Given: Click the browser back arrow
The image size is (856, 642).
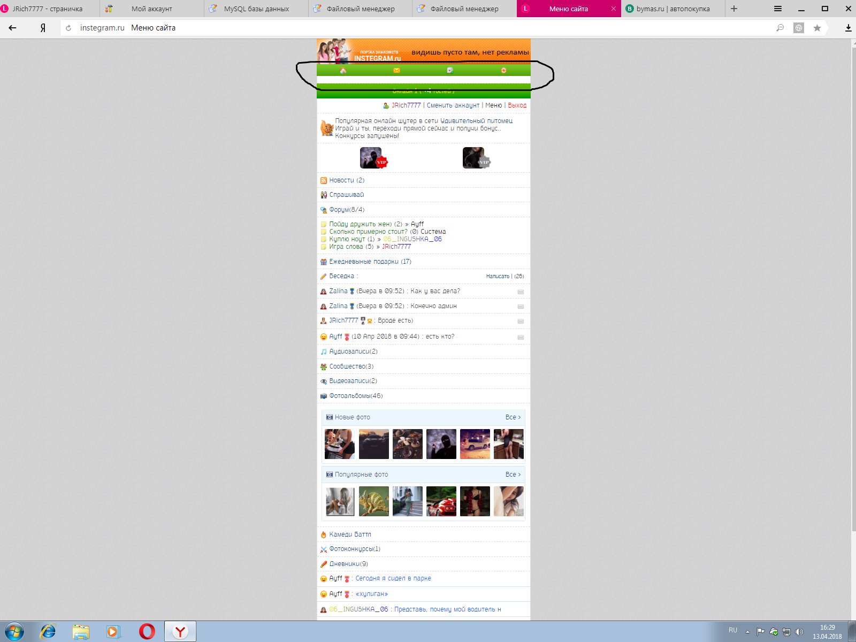Looking at the screenshot, I should click(x=12, y=28).
